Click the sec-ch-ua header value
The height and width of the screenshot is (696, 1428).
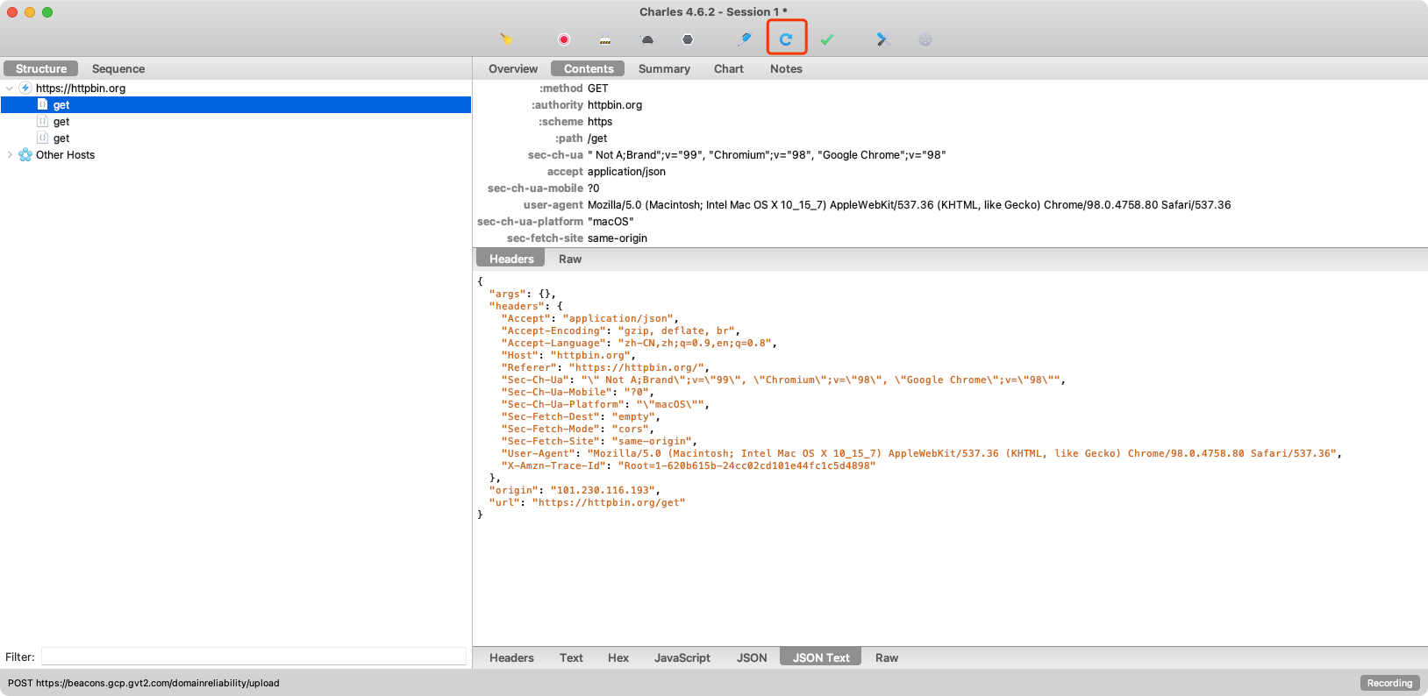coord(767,154)
